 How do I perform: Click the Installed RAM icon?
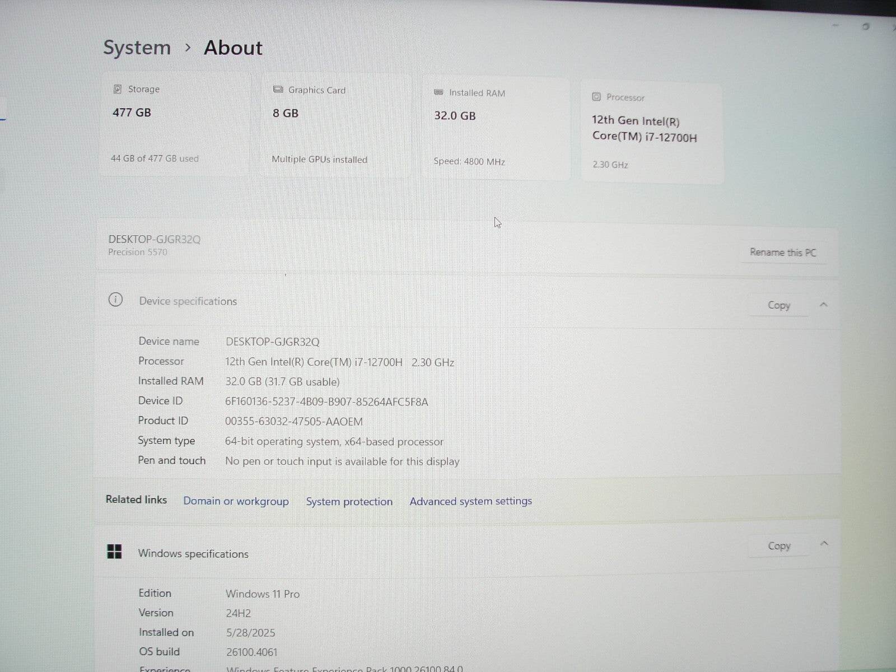click(x=440, y=93)
